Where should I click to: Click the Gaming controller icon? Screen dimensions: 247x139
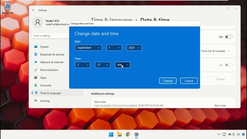tap(36, 100)
